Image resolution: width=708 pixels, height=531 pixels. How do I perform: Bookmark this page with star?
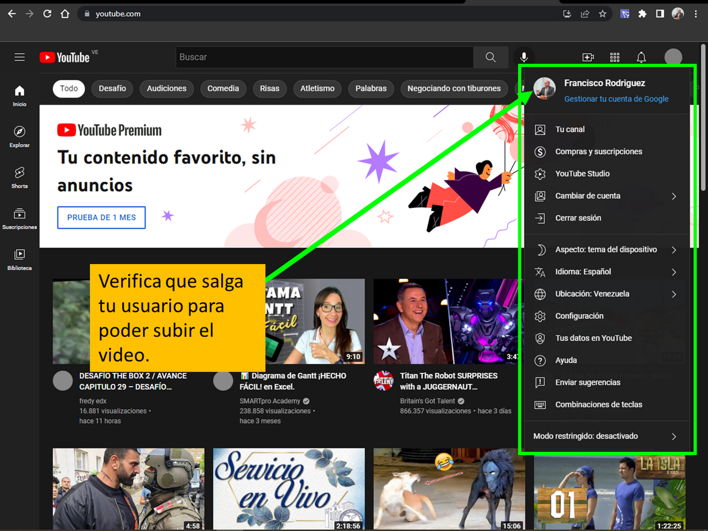[602, 14]
